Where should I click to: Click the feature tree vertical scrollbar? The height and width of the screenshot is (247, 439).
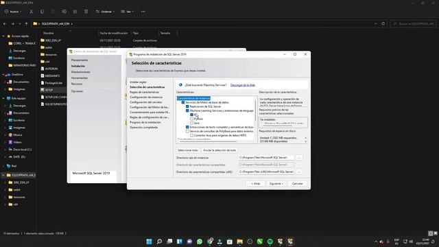coord(255,110)
